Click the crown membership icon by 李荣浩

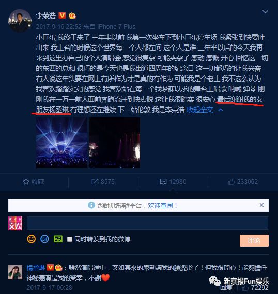(x=72, y=16)
